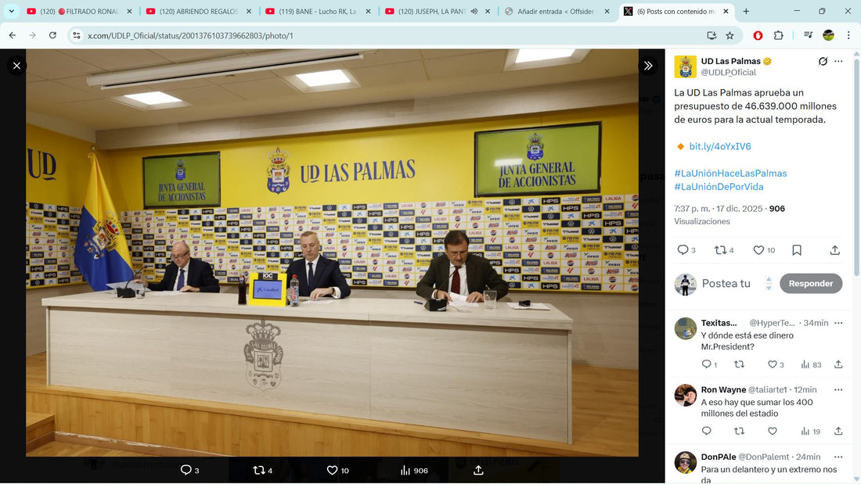The height and width of the screenshot is (484, 861).
Task: Open UD Las Palmas profile avatar
Action: [x=686, y=67]
